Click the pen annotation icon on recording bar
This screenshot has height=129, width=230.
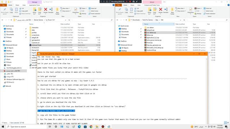click(x=137, y=1)
